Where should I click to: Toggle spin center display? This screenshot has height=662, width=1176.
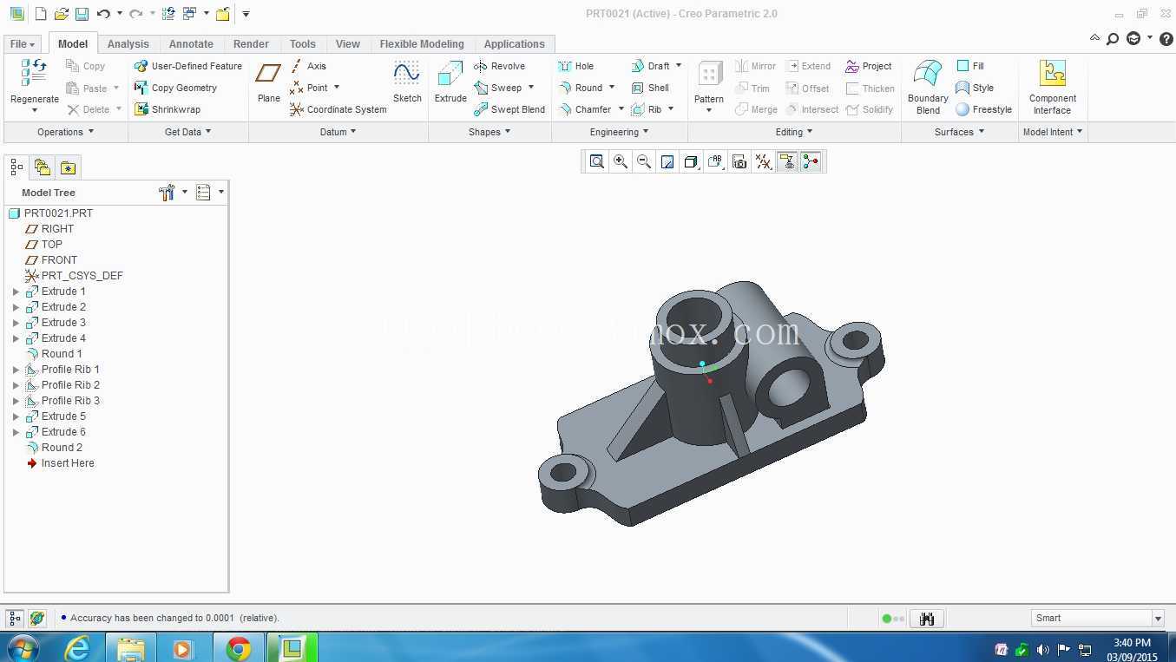(811, 161)
